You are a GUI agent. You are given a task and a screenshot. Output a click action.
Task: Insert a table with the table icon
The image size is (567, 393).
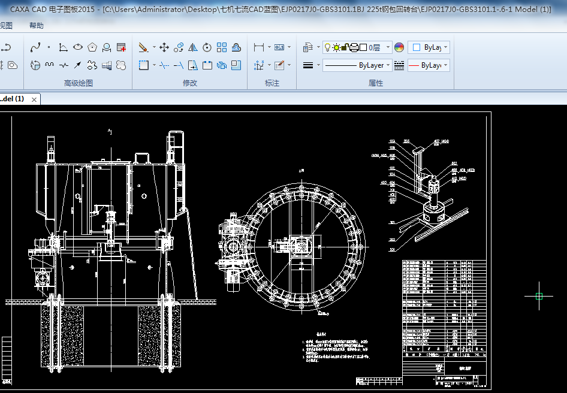[121, 47]
